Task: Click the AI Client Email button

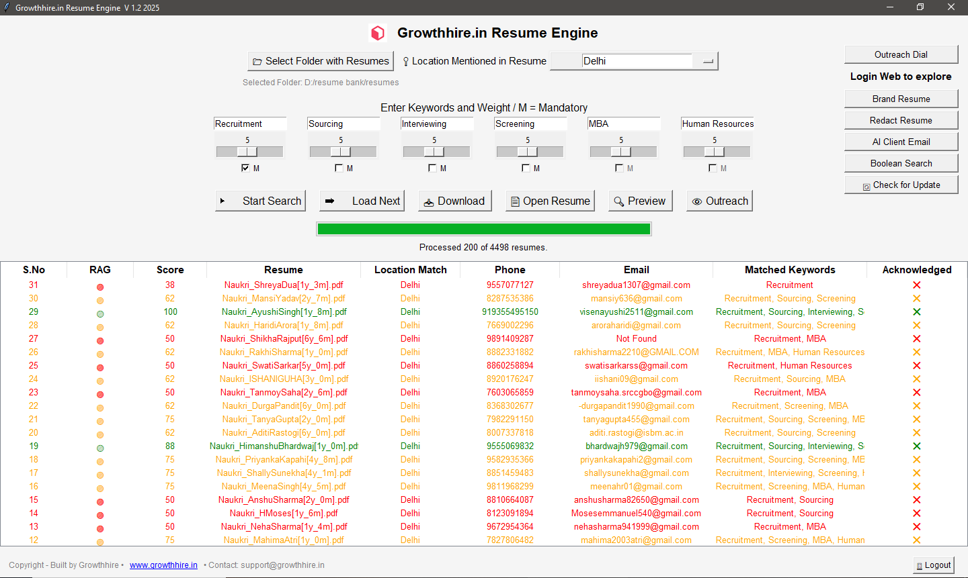Action: [901, 142]
